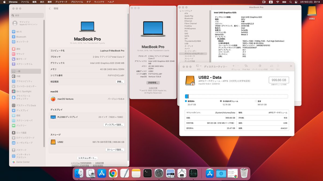Image resolution: width=323 pixels, height=181 pixels.
Task: Open Finder from the Dock
Action: [79, 173]
